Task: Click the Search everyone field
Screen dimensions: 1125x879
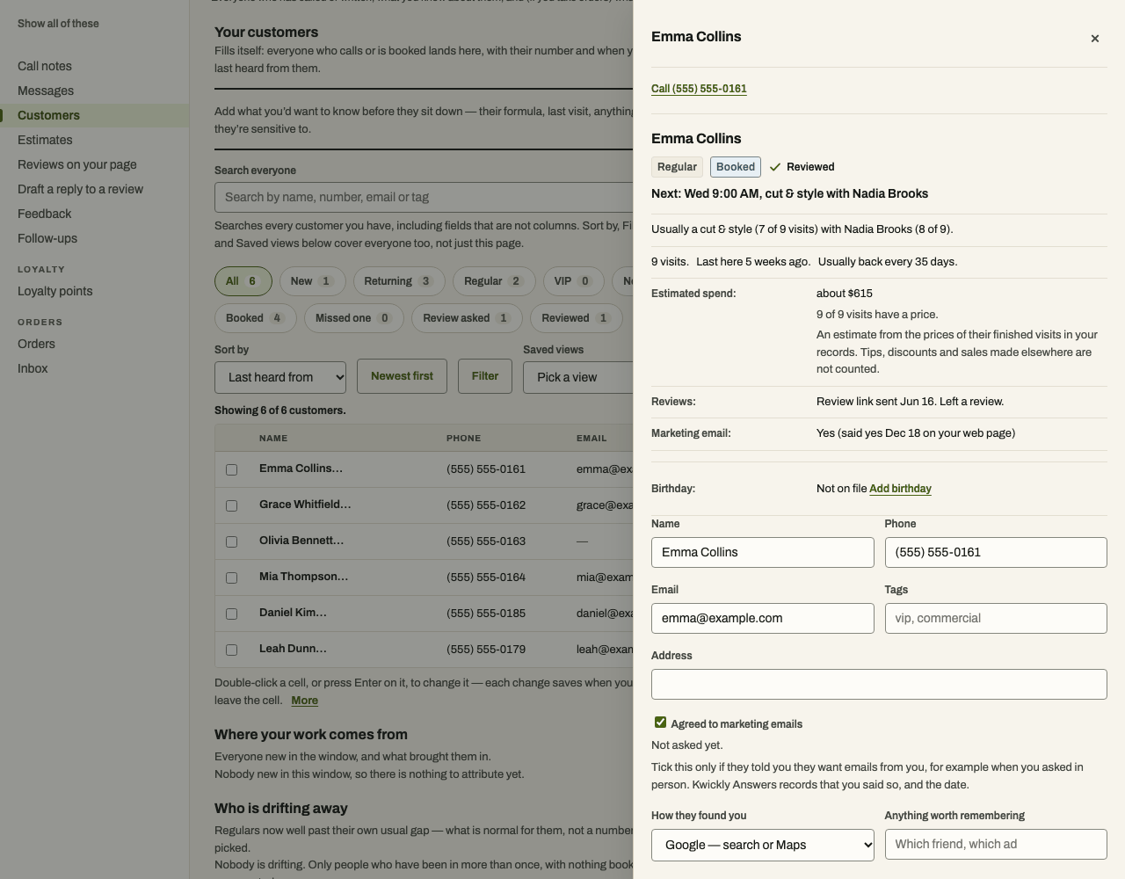Action: [424, 197]
